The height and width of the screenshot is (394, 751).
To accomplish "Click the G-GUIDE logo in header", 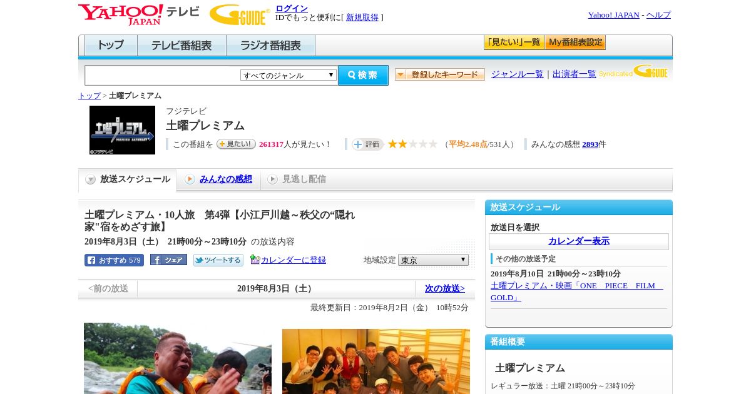I will 240,15.
